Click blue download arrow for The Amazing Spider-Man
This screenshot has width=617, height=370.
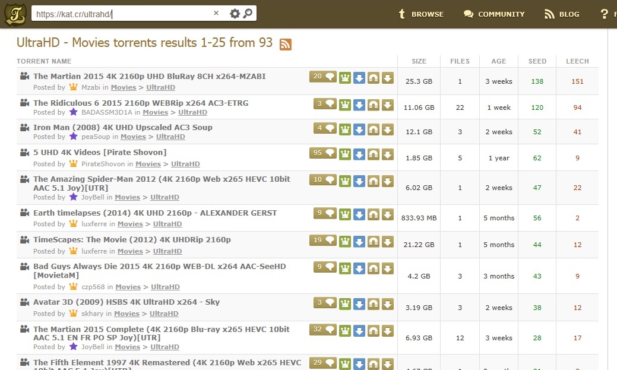[x=359, y=181]
